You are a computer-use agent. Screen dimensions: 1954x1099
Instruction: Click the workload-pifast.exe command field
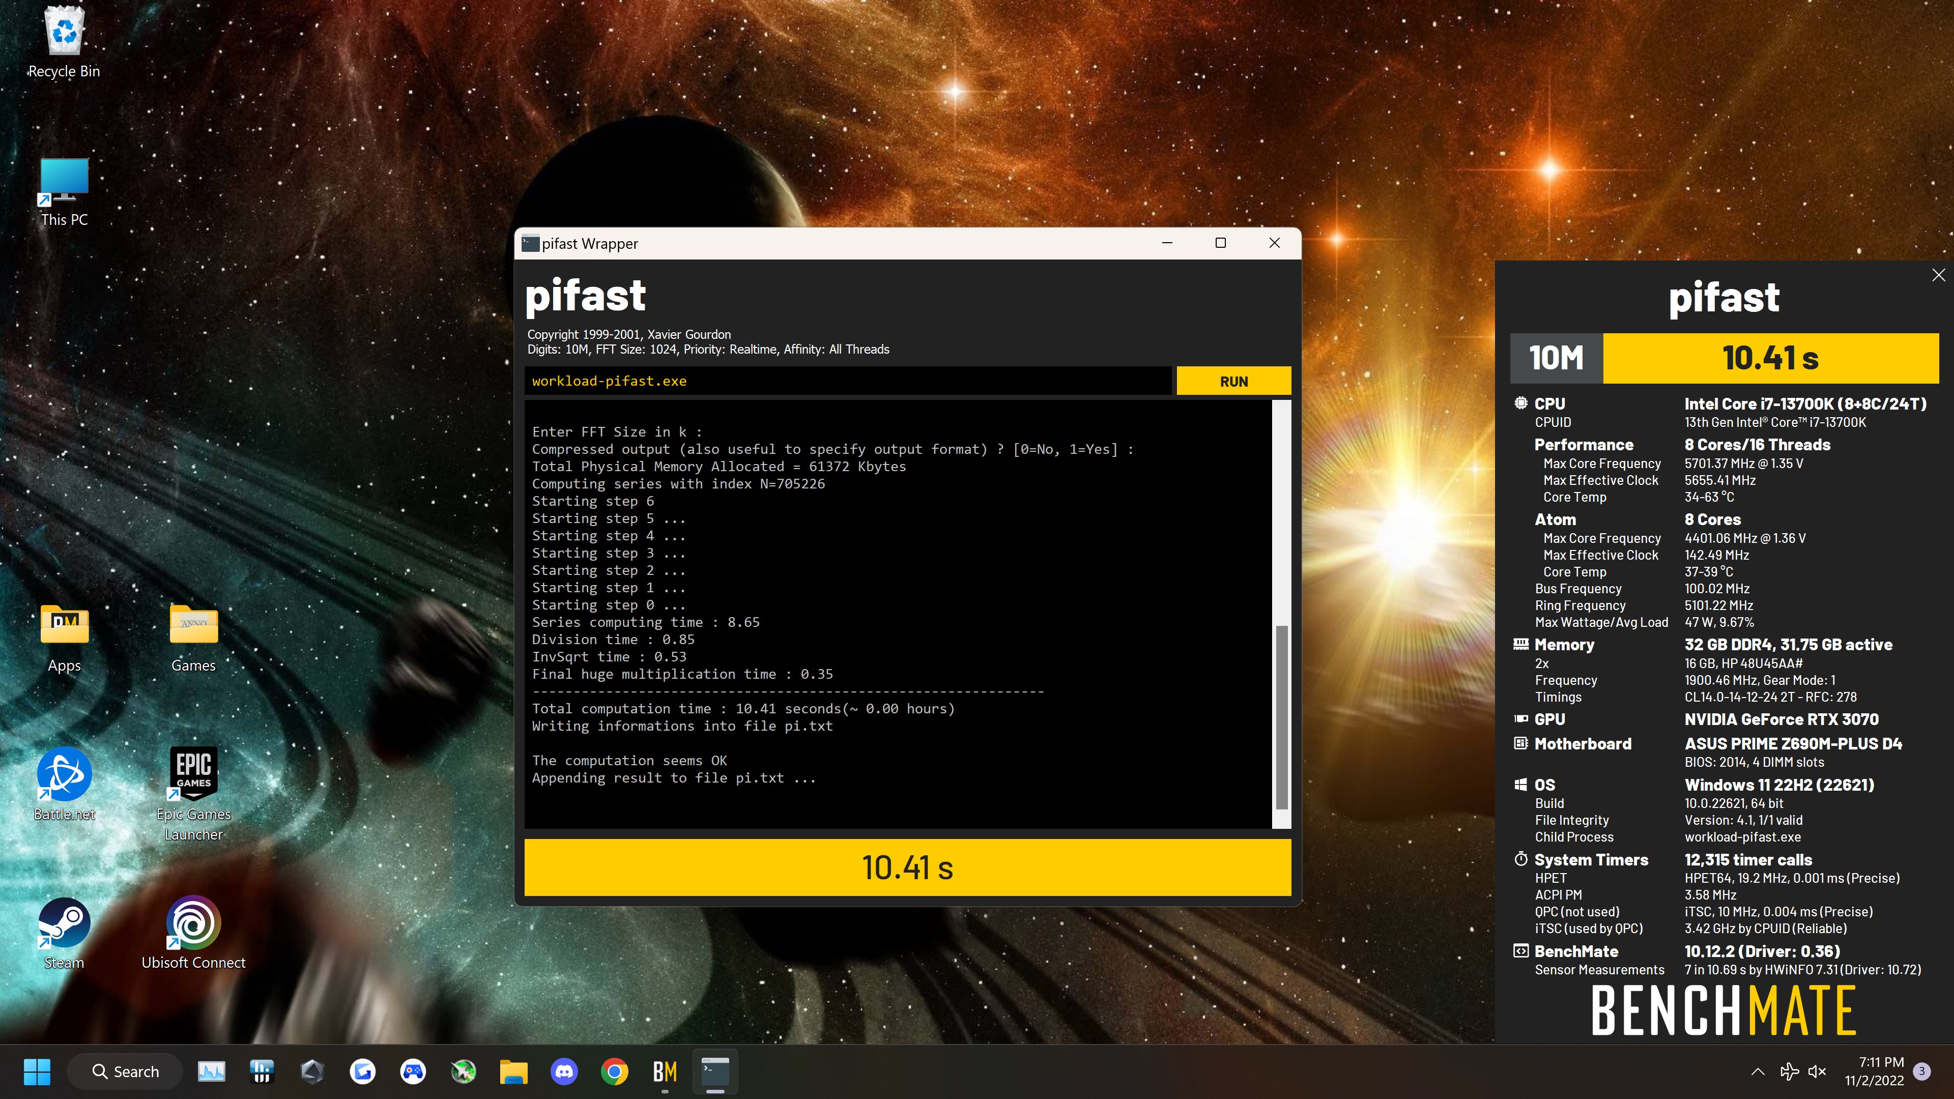point(847,382)
